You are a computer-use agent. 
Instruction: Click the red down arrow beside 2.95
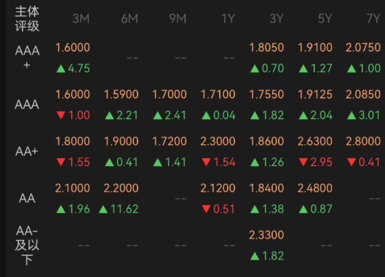303,163
